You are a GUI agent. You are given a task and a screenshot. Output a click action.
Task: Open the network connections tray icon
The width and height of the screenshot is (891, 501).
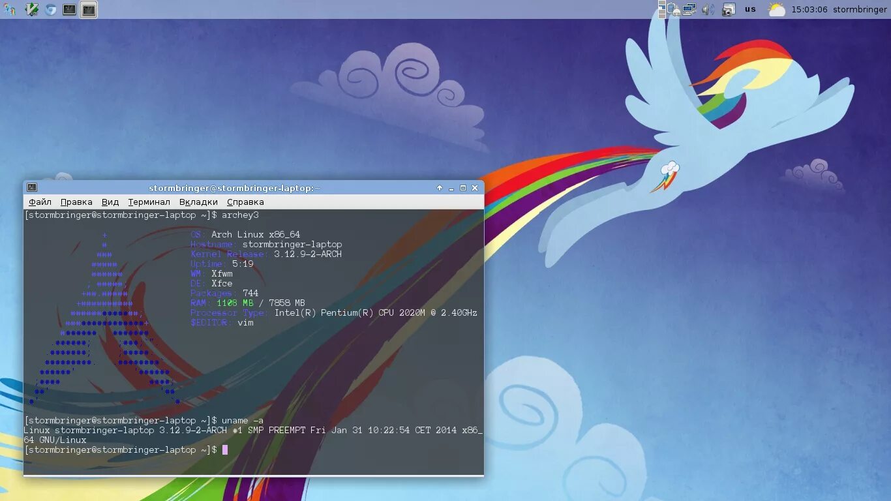click(689, 9)
